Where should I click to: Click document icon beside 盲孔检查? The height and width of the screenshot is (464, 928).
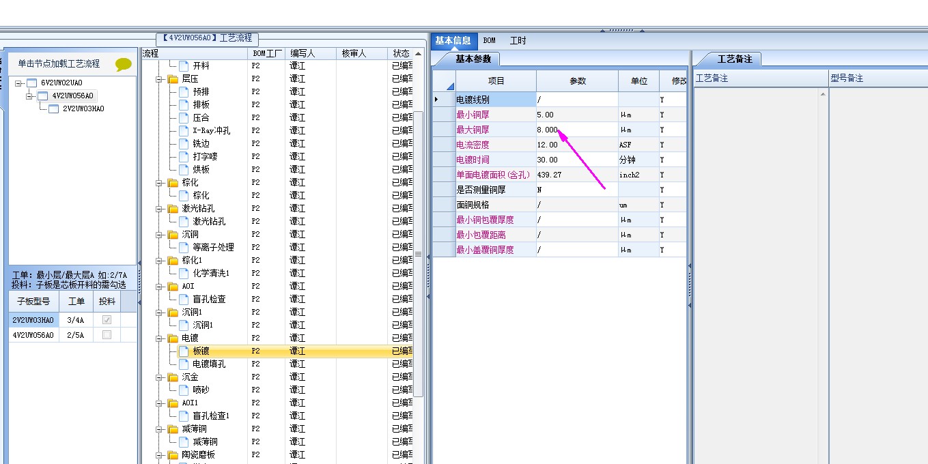[x=184, y=300]
